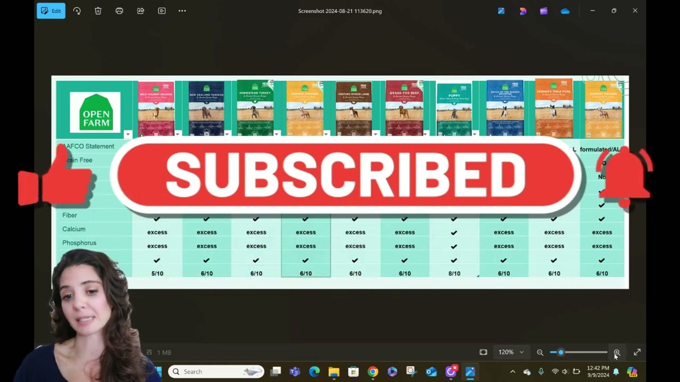Open the purple taskbar app with red badge

pyautogui.click(x=451, y=371)
